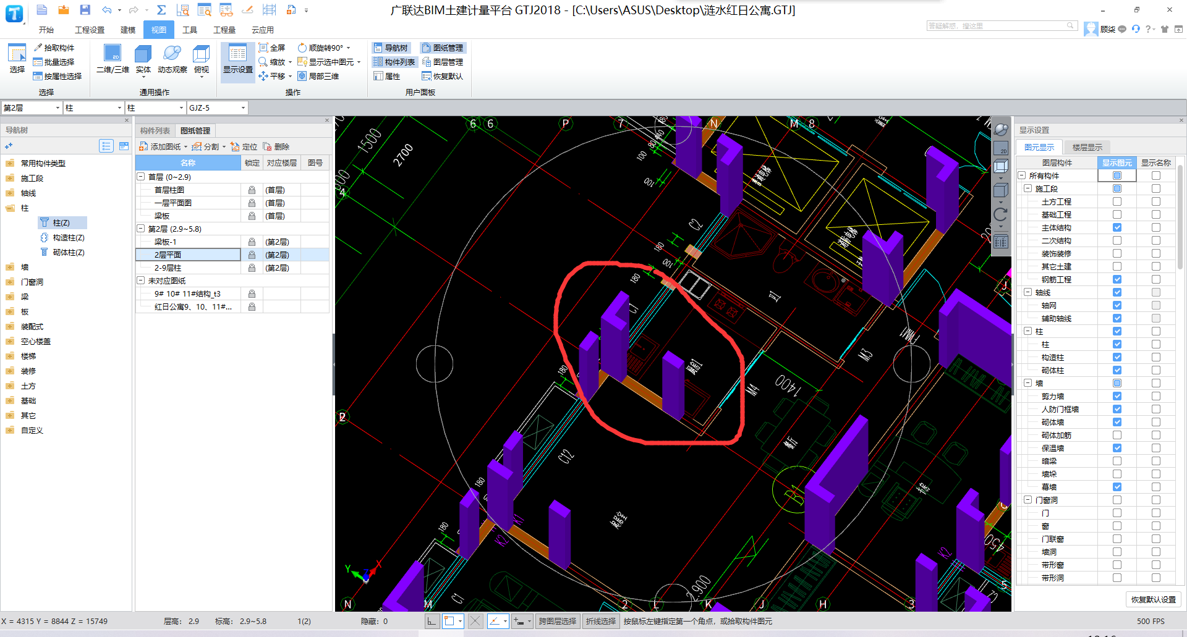Collapse the 未对应图纸 group

click(141, 281)
